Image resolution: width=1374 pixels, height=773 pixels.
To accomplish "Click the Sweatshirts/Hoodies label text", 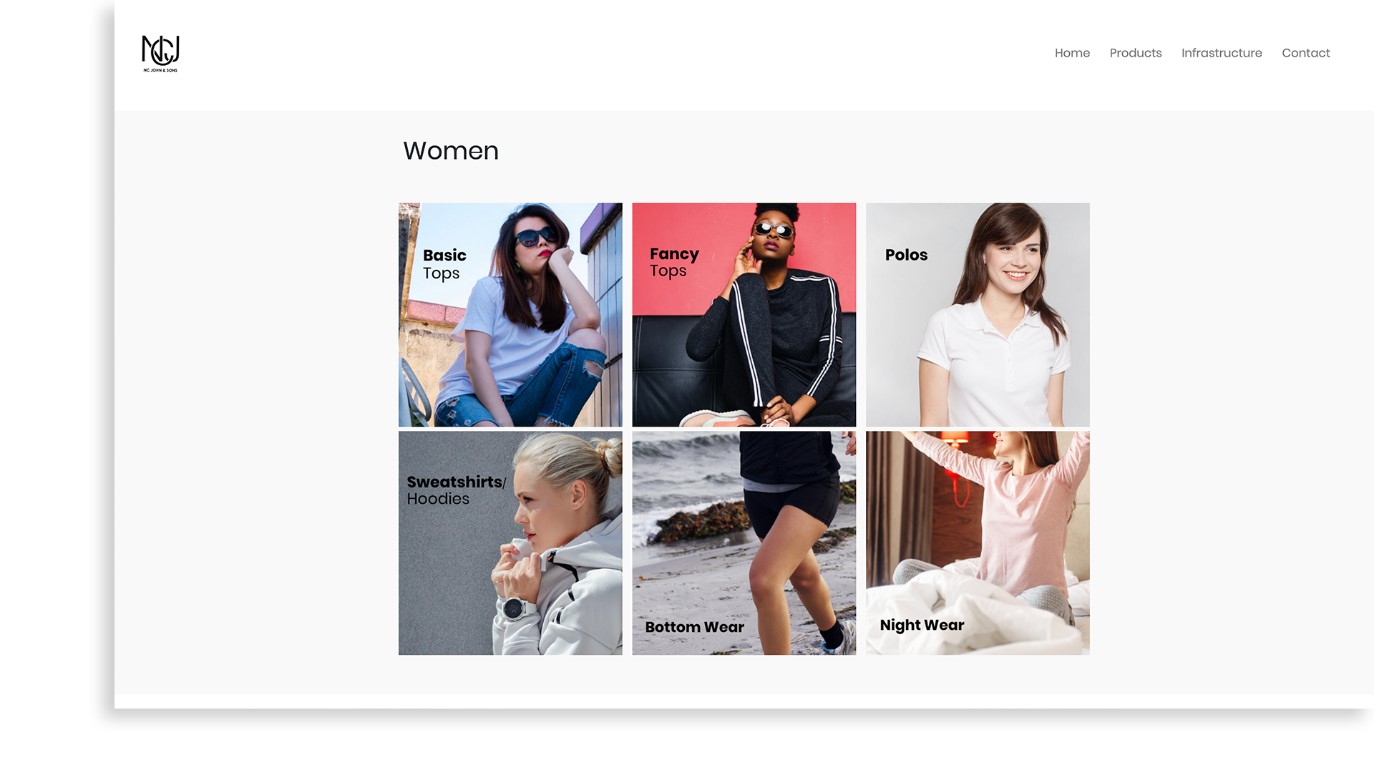I will point(457,490).
